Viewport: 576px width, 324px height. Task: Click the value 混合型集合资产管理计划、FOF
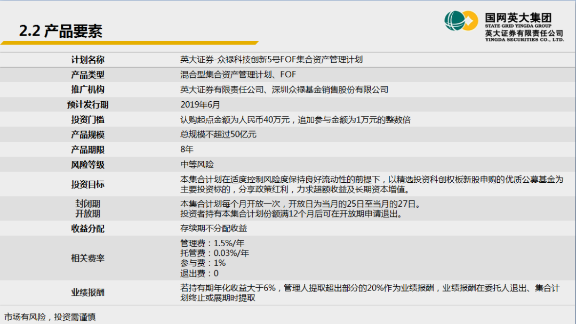coord(238,75)
